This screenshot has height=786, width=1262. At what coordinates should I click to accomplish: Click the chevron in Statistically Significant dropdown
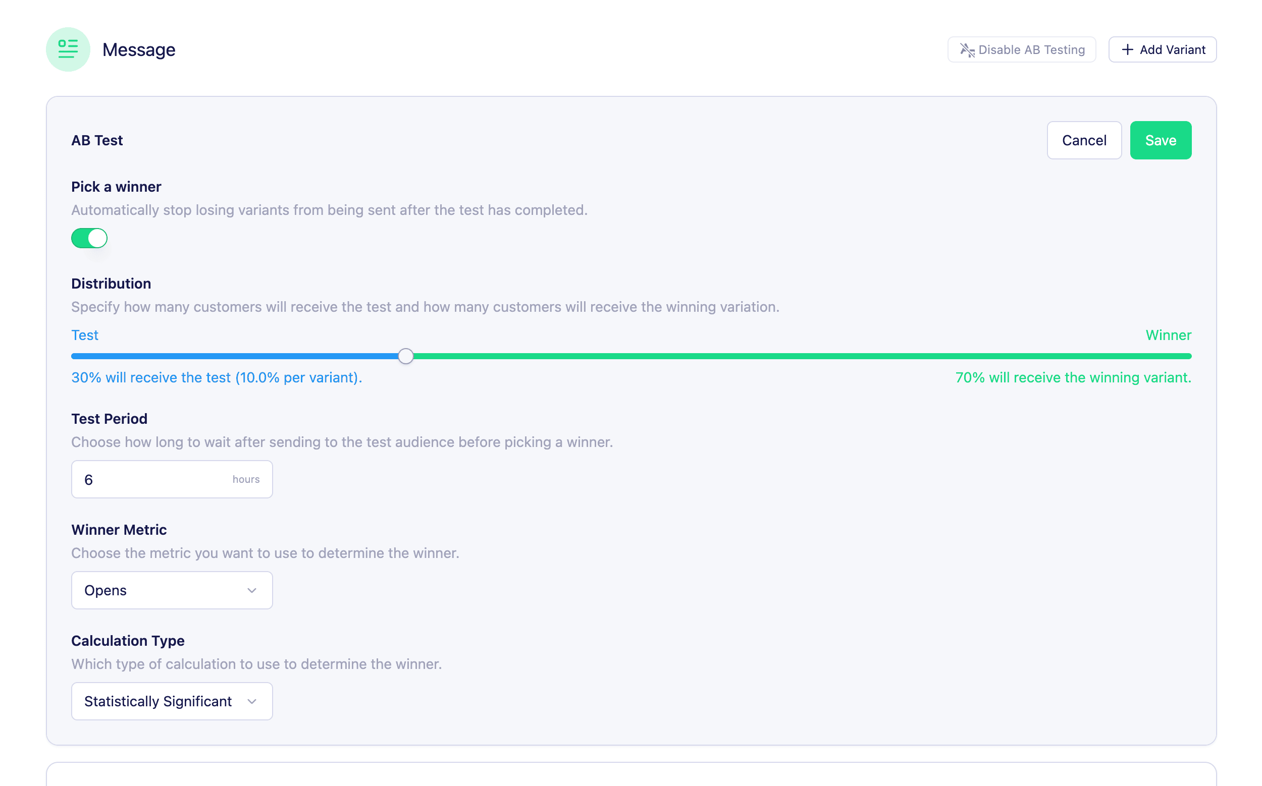click(x=252, y=701)
